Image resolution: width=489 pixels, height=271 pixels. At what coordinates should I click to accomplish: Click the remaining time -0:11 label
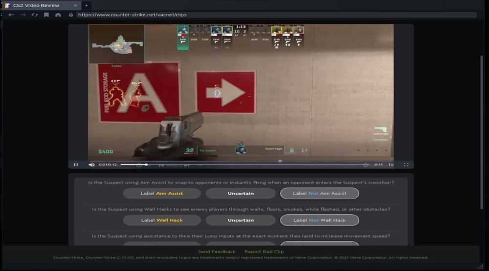(x=378, y=165)
